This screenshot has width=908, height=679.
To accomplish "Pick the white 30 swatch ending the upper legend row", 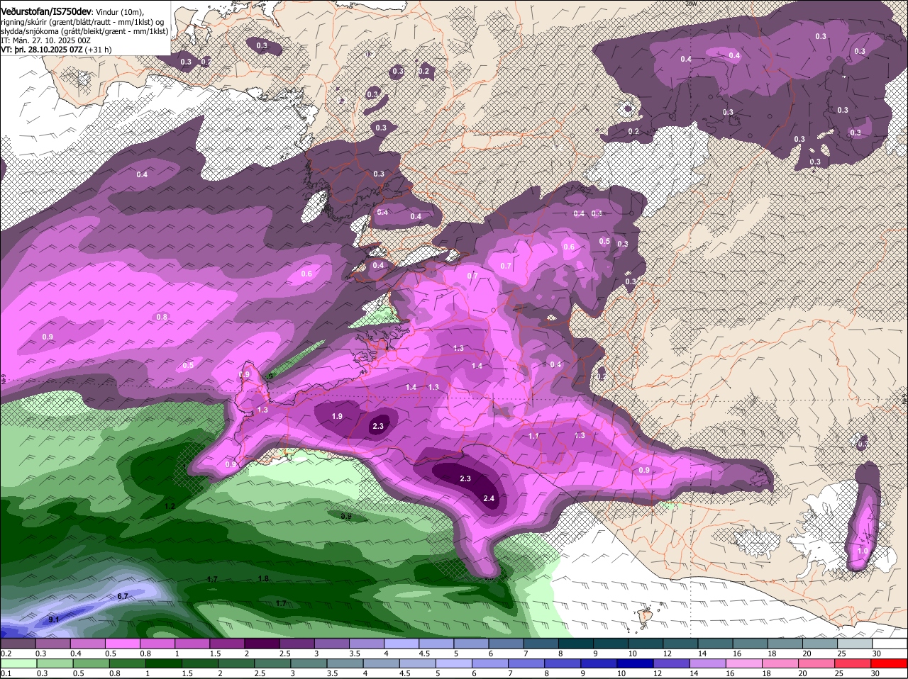I will (890, 644).
